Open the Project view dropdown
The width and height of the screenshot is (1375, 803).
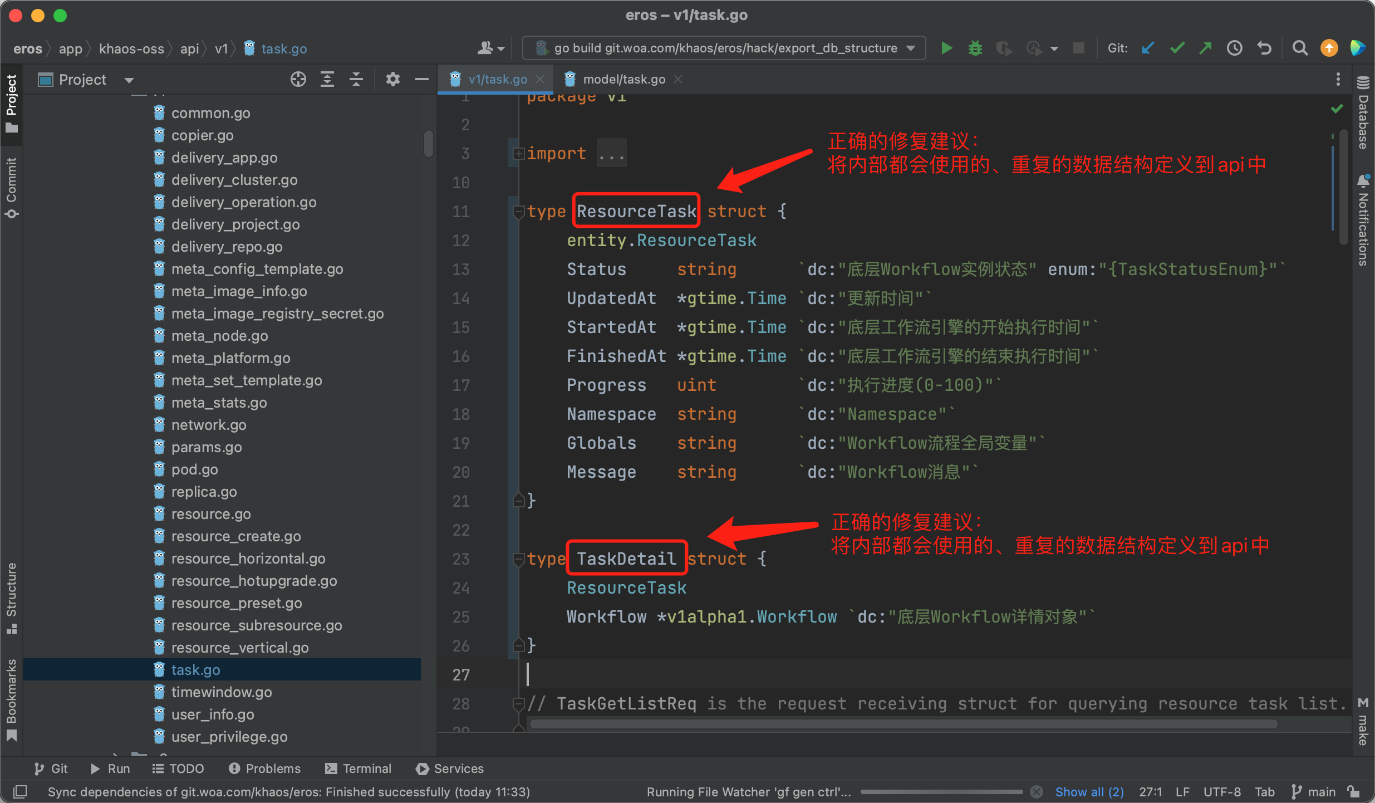[x=129, y=80]
